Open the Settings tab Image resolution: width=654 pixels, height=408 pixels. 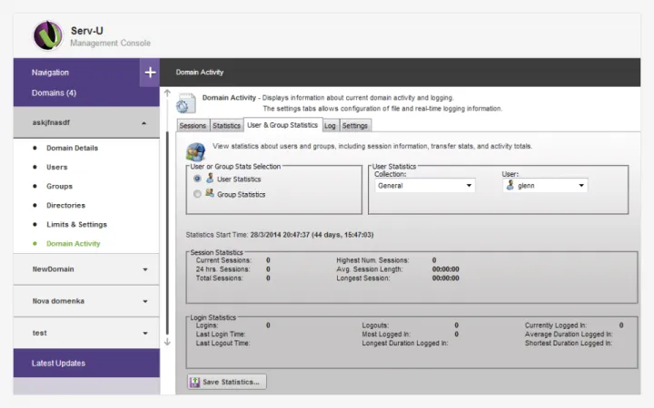point(355,126)
